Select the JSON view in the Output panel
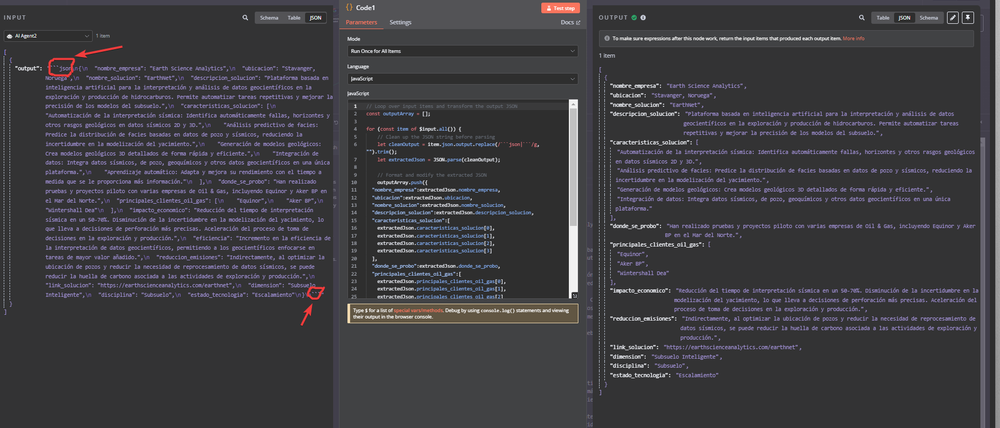The height and width of the screenshot is (428, 1000). (x=905, y=18)
